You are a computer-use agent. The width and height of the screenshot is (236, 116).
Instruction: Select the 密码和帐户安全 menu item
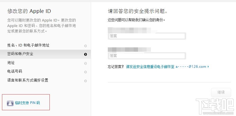20,54
